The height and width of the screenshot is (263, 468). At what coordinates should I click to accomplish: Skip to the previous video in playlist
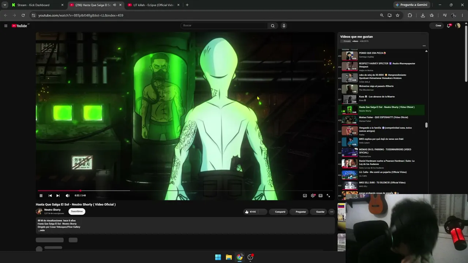pyautogui.click(x=50, y=195)
